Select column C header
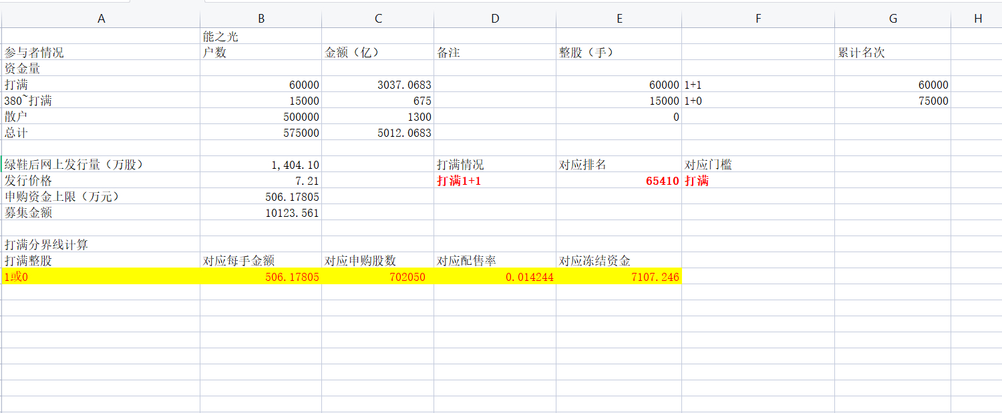1002x413 pixels. point(378,19)
